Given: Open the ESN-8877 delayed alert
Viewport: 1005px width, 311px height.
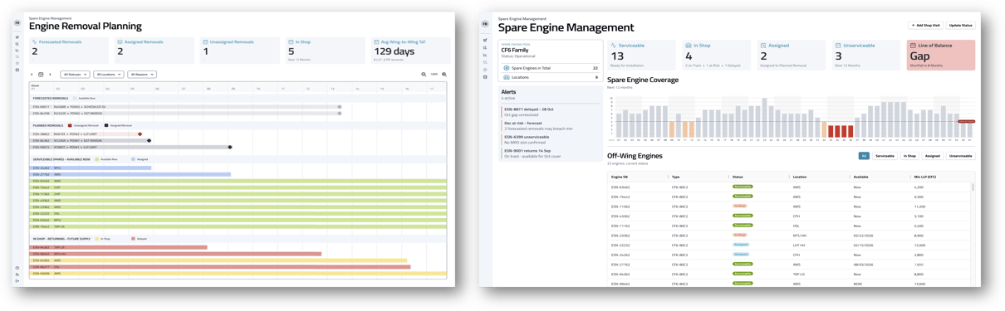Looking at the screenshot, I should (x=551, y=112).
